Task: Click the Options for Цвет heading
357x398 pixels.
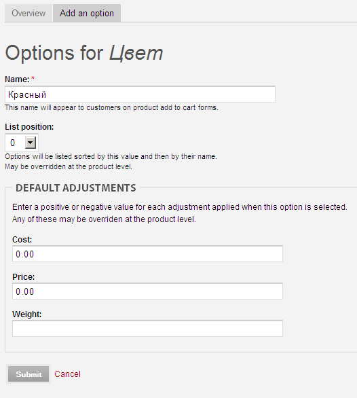Action: click(x=84, y=53)
